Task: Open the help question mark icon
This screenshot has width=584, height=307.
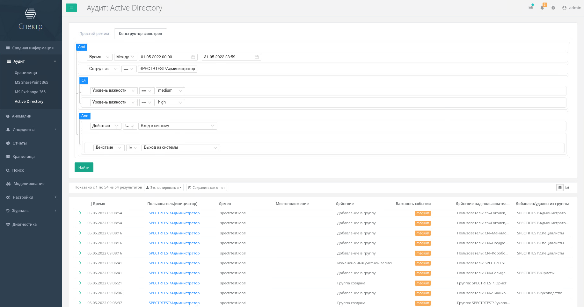Action: point(553,8)
